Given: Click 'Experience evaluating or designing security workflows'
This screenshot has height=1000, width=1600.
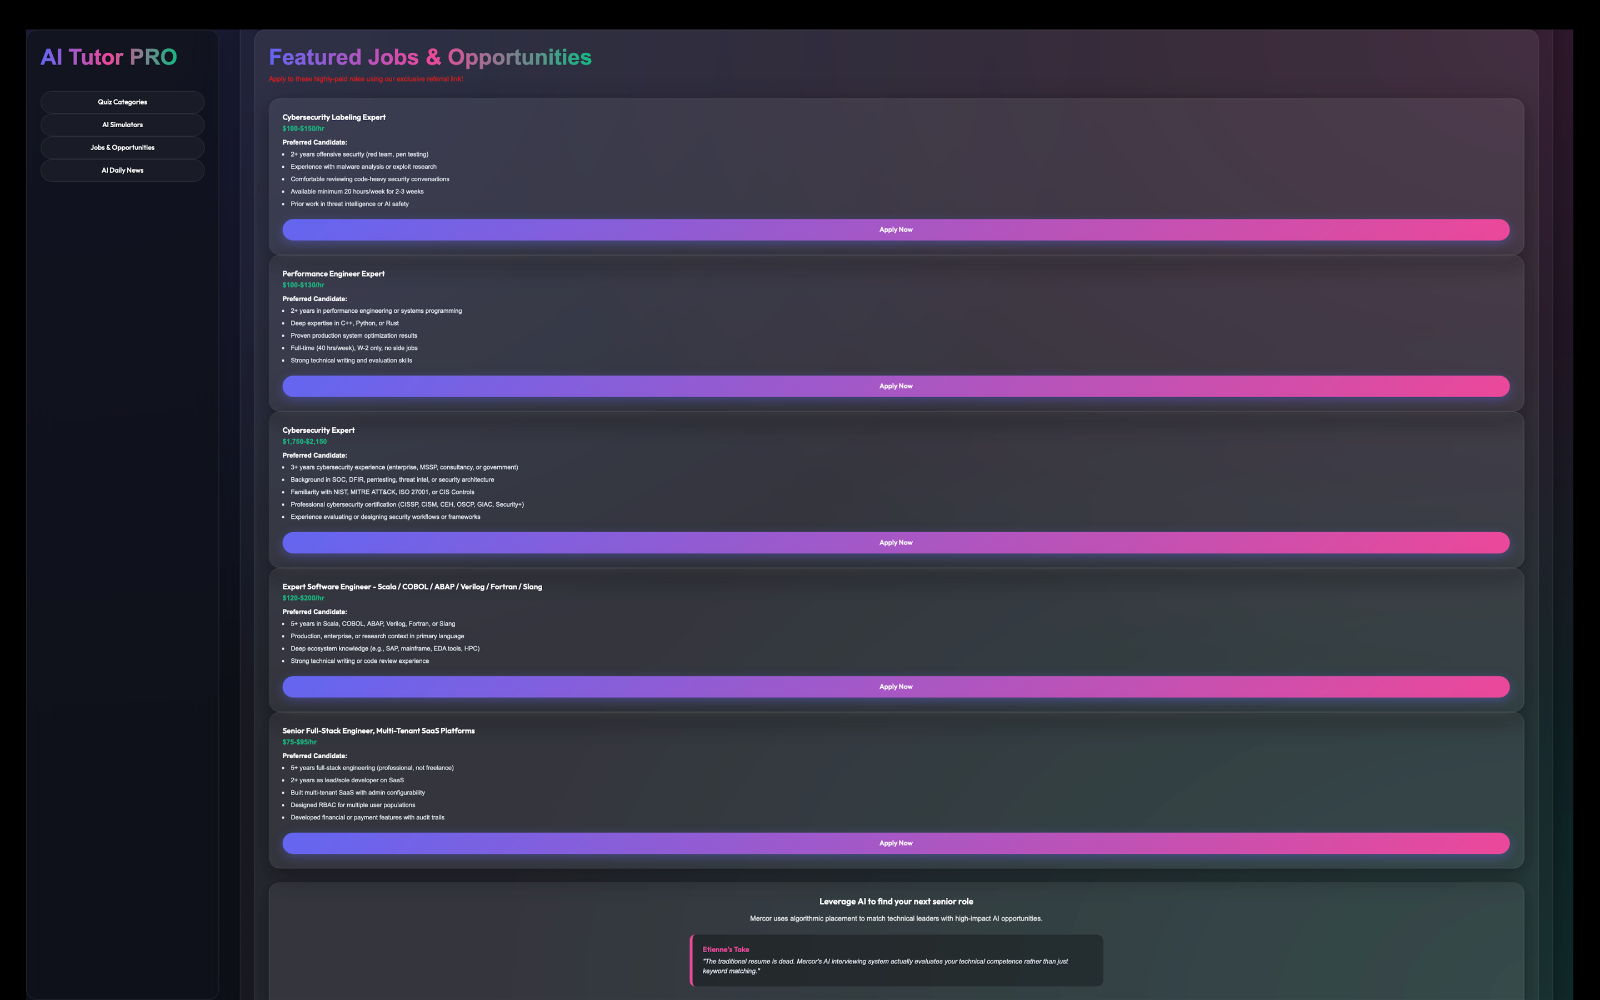Looking at the screenshot, I should point(386,517).
